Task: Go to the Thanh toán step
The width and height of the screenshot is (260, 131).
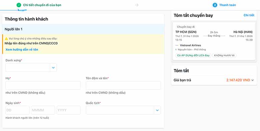Action: tap(227, 5)
